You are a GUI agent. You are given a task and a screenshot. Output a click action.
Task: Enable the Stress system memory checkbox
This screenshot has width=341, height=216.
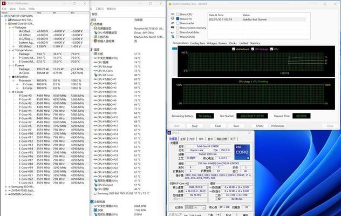pos(178,28)
